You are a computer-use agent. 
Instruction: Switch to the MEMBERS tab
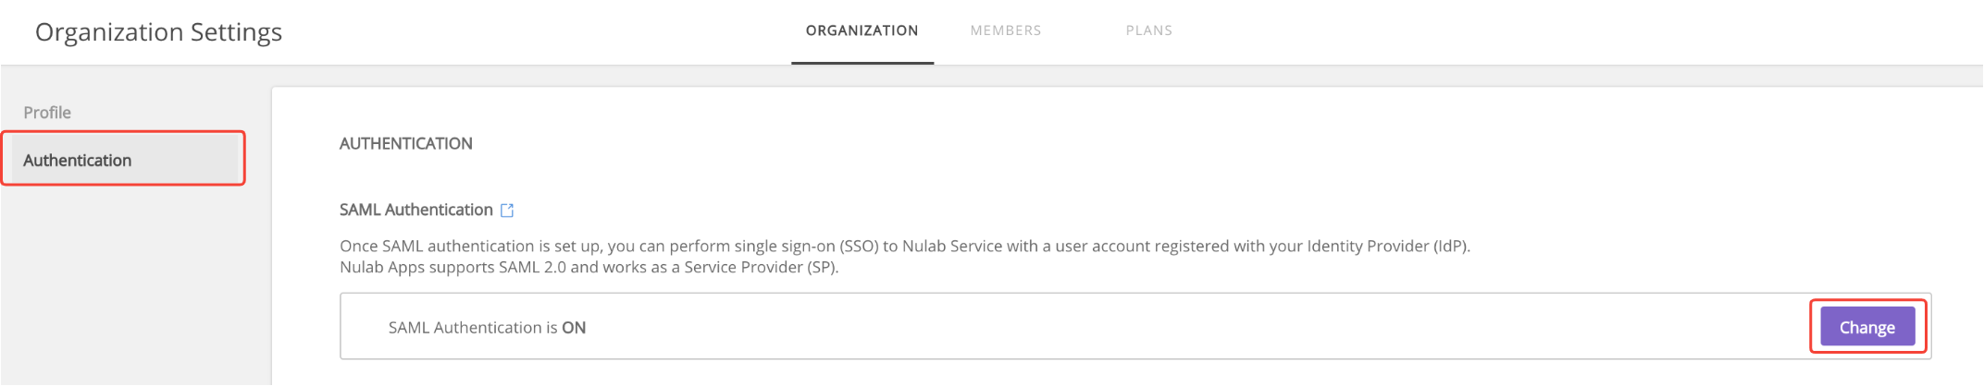[x=1006, y=30]
